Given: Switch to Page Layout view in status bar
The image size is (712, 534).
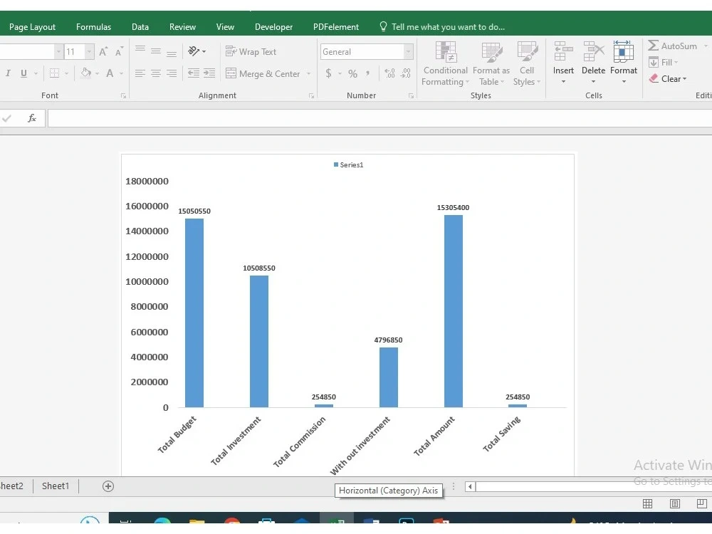Looking at the screenshot, I should tap(675, 503).
